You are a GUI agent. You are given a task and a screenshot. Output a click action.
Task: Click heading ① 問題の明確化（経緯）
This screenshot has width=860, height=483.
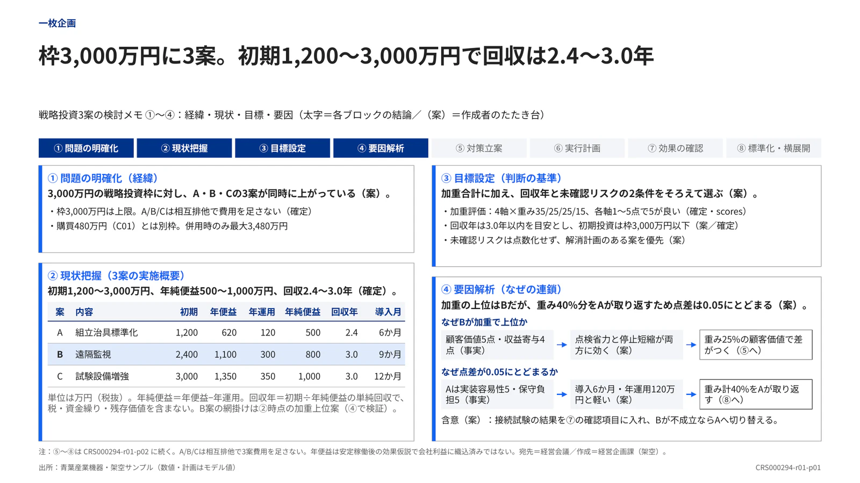click(103, 178)
